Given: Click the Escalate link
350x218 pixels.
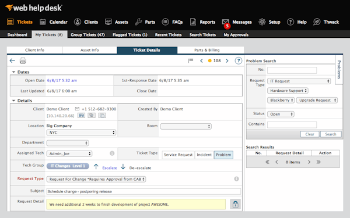Looking at the screenshot, I should point(110,168).
